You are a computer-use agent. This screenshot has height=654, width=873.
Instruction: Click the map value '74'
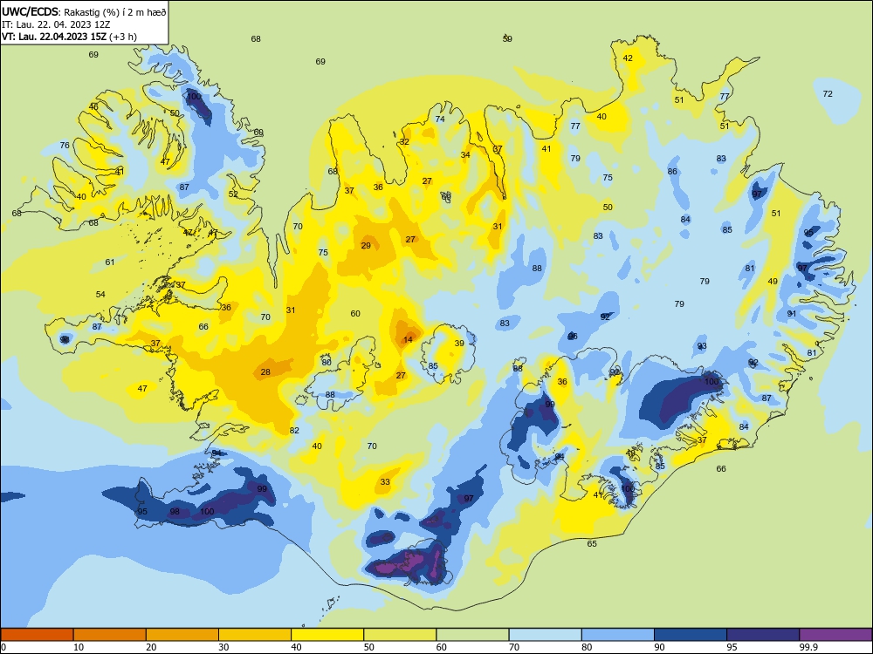click(440, 119)
